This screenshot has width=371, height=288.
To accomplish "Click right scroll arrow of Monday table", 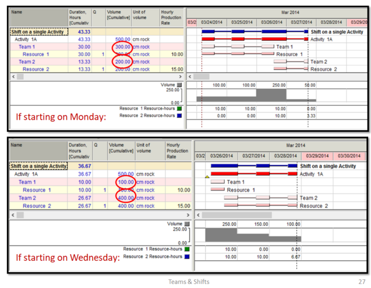I will pyautogui.click(x=180, y=77).
